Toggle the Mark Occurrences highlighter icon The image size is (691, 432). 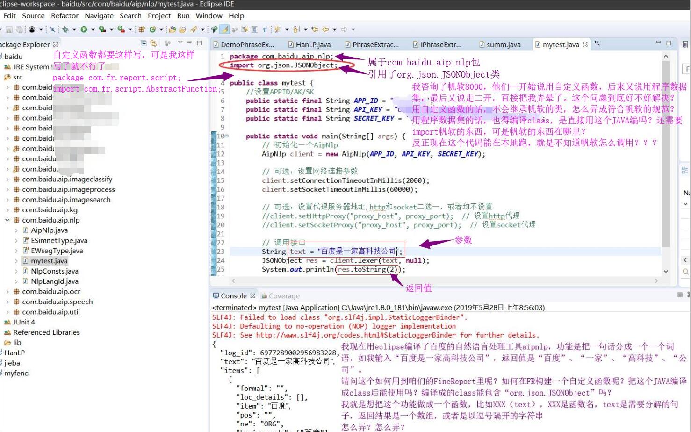pyautogui.click(x=224, y=29)
